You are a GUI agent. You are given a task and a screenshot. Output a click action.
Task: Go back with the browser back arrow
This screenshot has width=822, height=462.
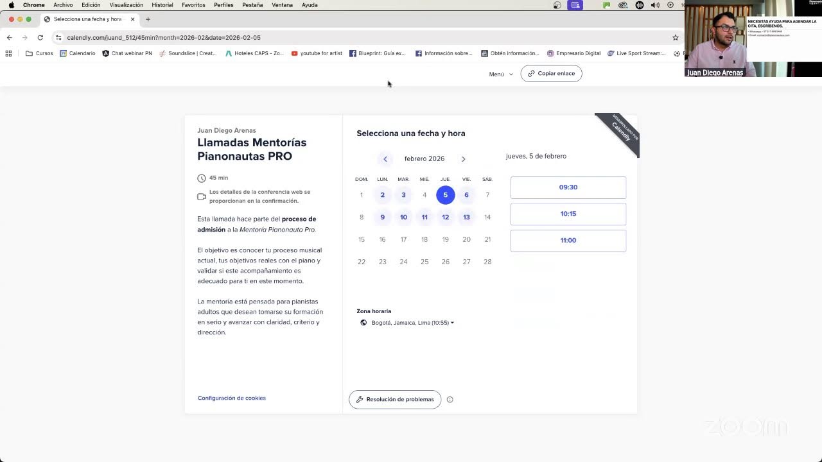9,37
